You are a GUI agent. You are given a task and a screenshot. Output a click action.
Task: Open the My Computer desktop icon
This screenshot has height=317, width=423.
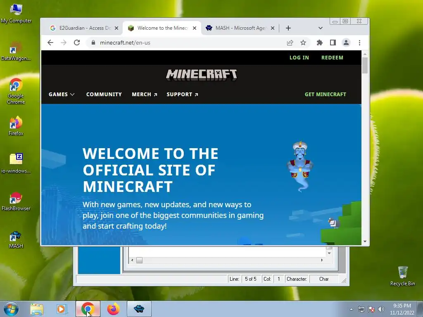pyautogui.click(x=16, y=14)
